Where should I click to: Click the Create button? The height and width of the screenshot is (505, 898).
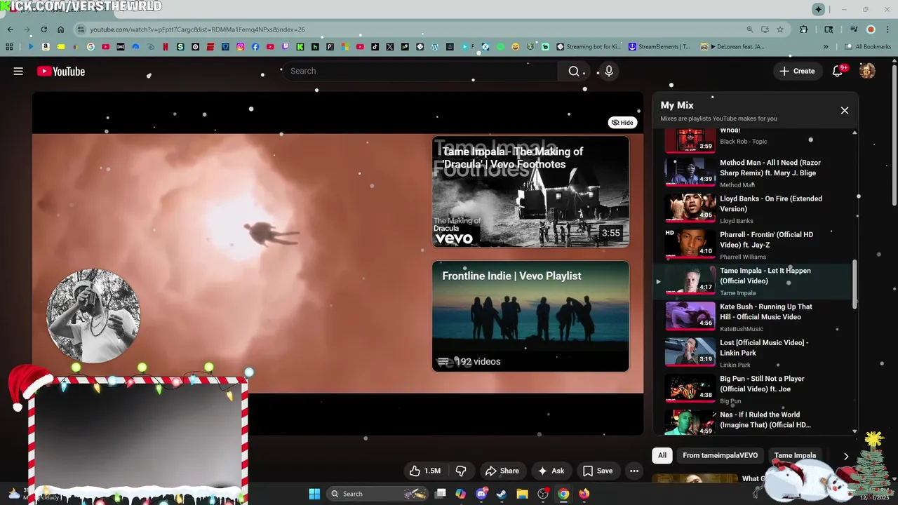click(x=797, y=71)
